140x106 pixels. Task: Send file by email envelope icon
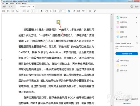[13, 11]
